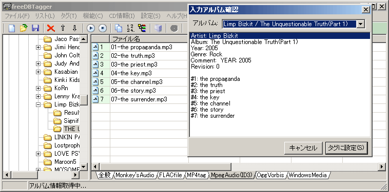Image resolution: width=389 pixels, height=192 pixels.
Task: Expand the Judy And folder node
Action: pos(38,63)
